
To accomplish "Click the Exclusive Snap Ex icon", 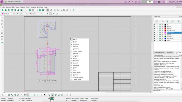I will (3, 95).
